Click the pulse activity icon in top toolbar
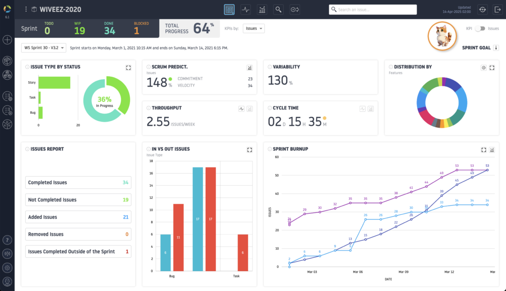Screen dimensions: 506x291 pyautogui.click(x=246, y=9)
